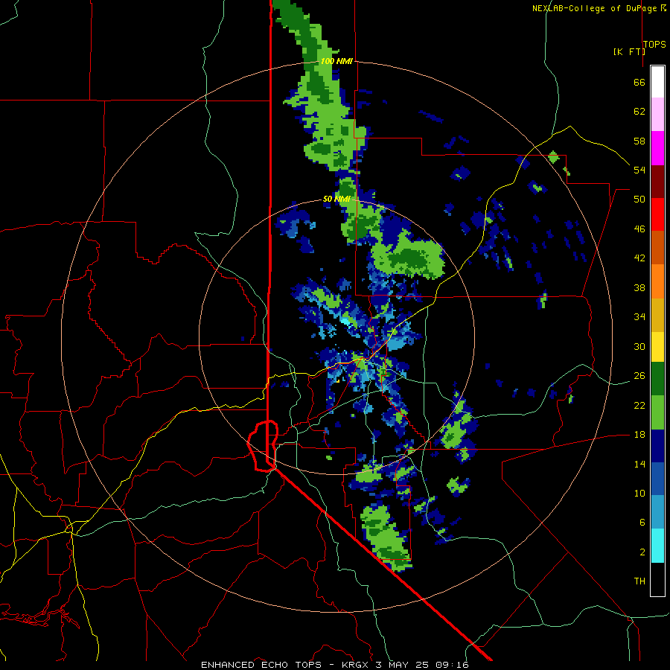Click the medium blue 10 kft legend swatch
Screen dimensions: 670x670
(x=657, y=479)
